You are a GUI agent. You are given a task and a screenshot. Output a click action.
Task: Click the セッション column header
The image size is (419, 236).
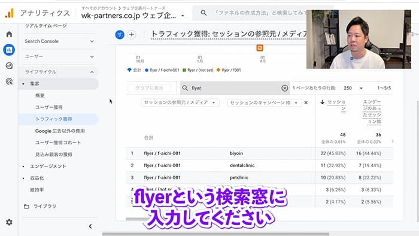pyautogui.click(x=336, y=105)
